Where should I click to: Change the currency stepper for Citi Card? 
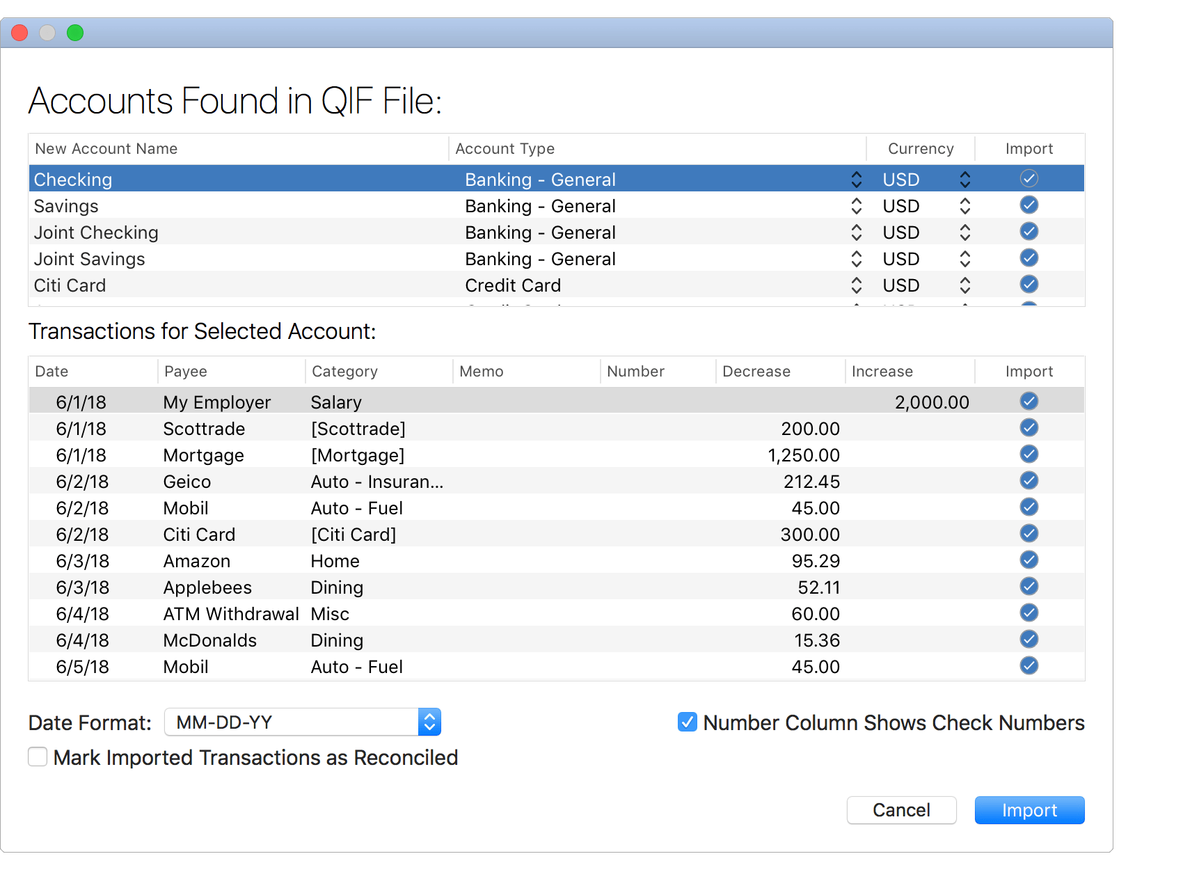[x=965, y=285]
